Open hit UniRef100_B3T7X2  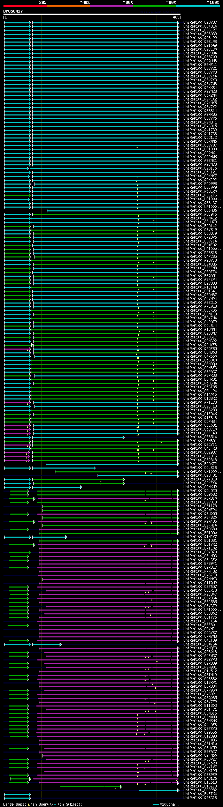[200, 544]
